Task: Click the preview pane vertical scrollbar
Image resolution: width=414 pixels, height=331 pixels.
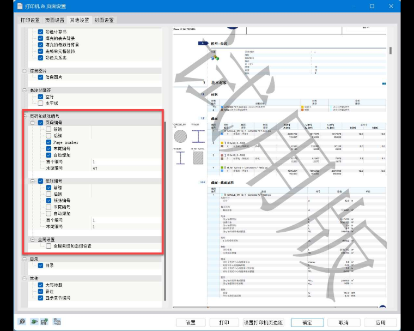Action: (390, 50)
